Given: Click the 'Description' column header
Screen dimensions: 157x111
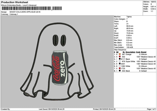Looking at the screenshot, I should (x=130, y=52).
